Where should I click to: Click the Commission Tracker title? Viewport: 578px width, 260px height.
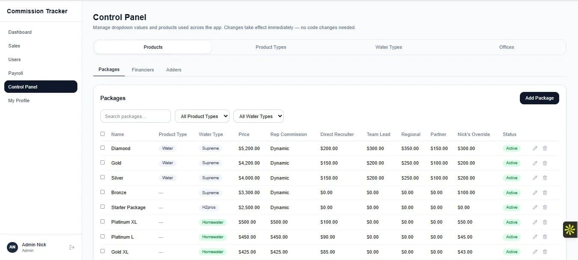tap(37, 11)
